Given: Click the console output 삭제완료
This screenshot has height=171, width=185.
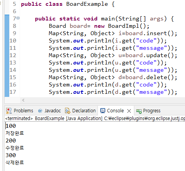Looking at the screenshot, I should click(x=15, y=163).
